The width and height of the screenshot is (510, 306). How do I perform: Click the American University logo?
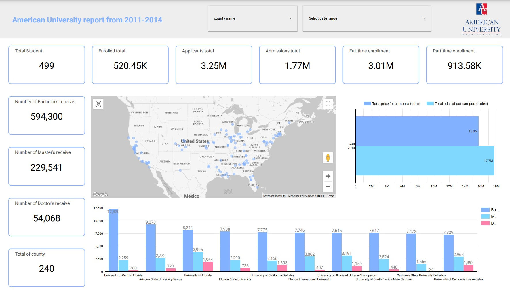(482, 19)
